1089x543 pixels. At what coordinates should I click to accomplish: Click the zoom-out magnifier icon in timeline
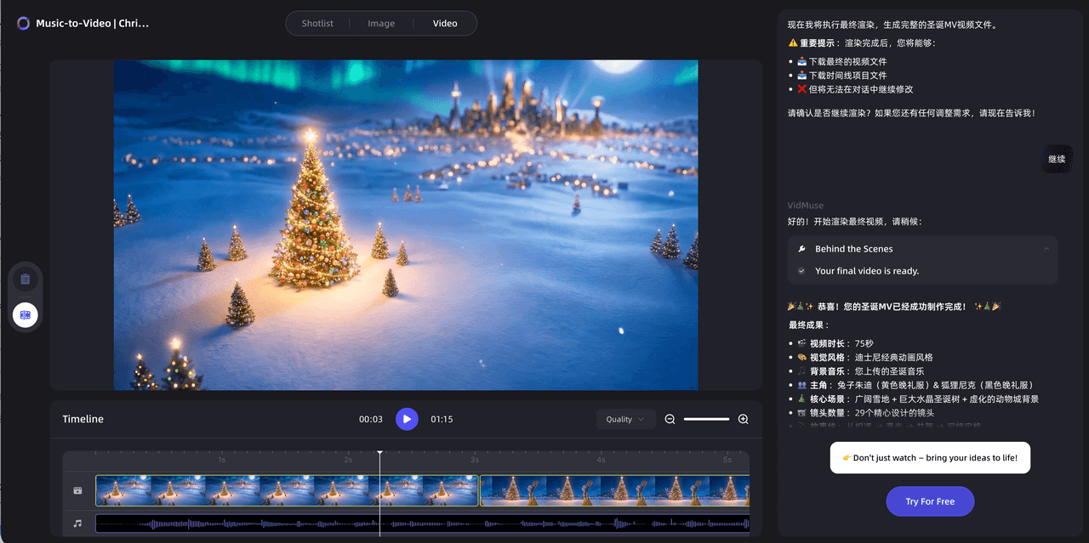(670, 419)
